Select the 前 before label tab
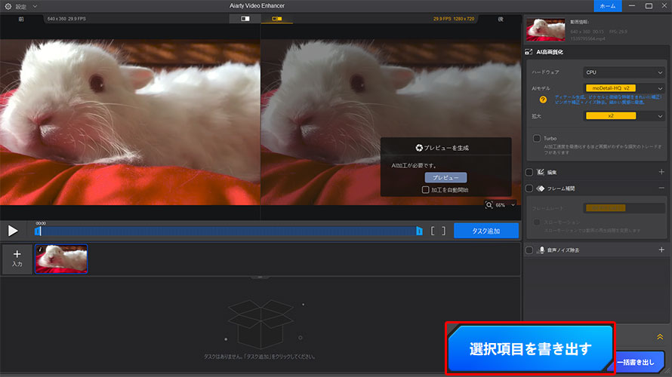 coord(21,19)
